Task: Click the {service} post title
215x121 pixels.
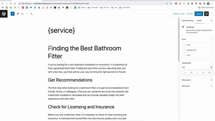Action: (x=61, y=31)
